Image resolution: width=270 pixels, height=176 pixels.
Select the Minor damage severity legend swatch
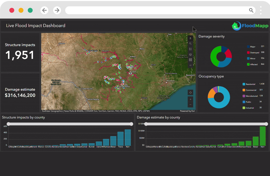coord(248,58)
